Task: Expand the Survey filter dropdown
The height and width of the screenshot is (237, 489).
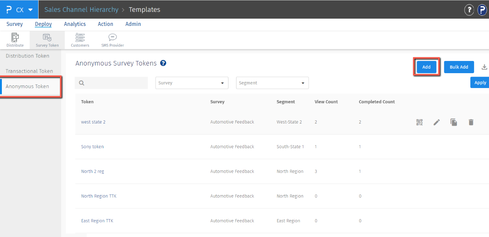Action: click(192, 83)
